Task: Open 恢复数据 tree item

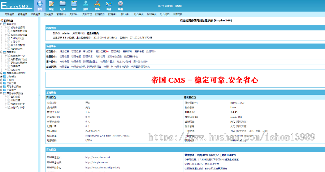Action: [15, 100]
